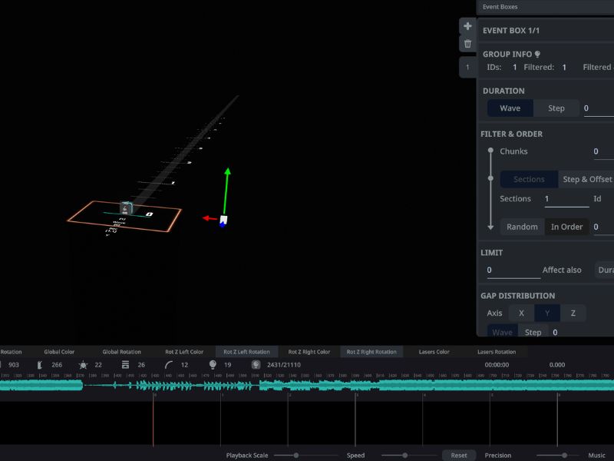Click the lightbulb events icon beside 19

[213, 365]
